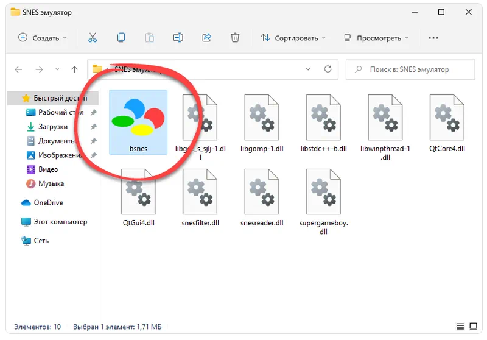Select the libgomp-1.dll file icon
Image resolution: width=487 pixels, height=340 pixels.
(x=262, y=117)
